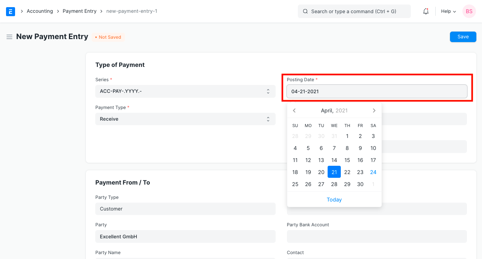Image resolution: width=482 pixels, height=259 pixels.
Task: Select April 30 in the date picker
Action: pyautogui.click(x=360, y=184)
